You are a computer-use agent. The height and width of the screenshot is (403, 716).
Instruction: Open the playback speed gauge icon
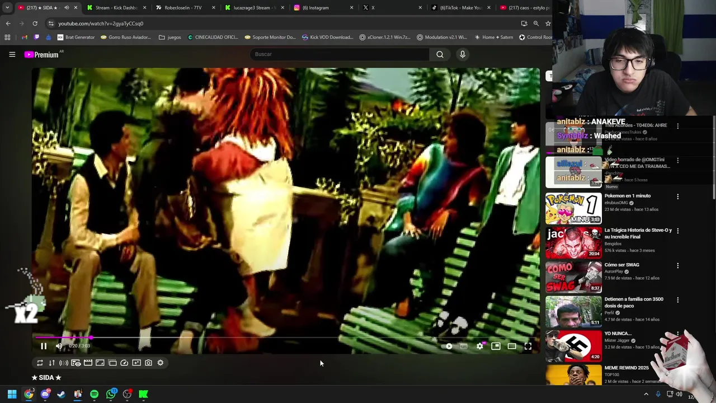(x=124, y=363)
